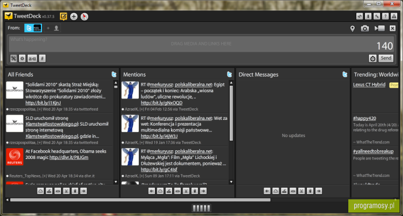Schedule the tweet with clock icon

[x=372, y=58]
